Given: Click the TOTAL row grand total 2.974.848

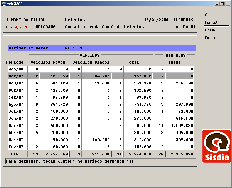Looking at the screenshot, I should [x=138, y=154].
